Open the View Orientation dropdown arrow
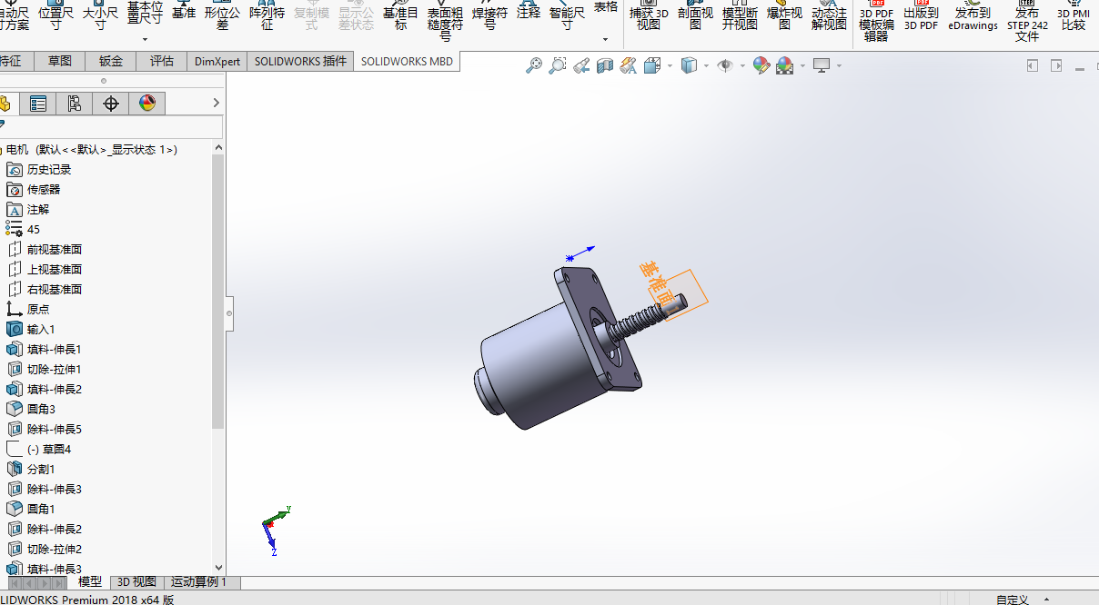The width and height of the screenshot is (1099, 605). (x=670, y=65)
